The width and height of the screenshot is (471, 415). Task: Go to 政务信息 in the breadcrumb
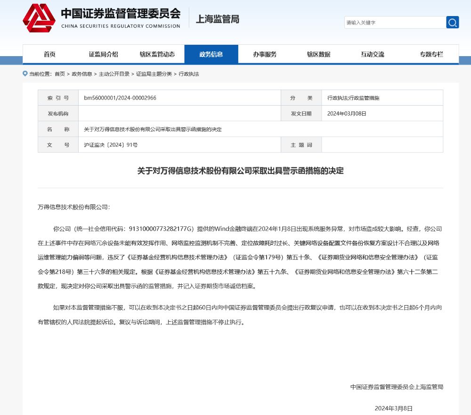click(x=81, y=74)
